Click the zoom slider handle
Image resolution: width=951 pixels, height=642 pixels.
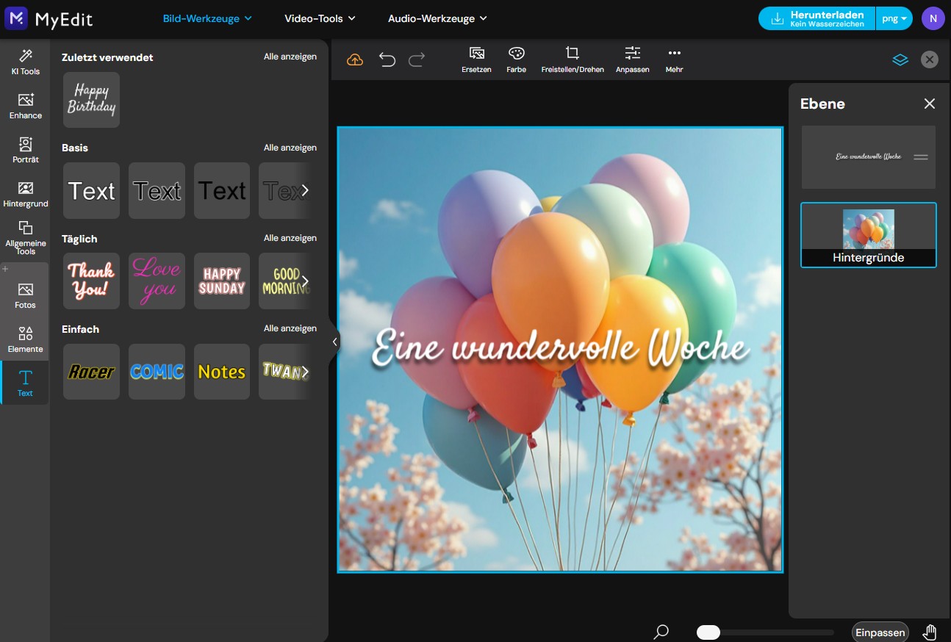click(708, 632)
